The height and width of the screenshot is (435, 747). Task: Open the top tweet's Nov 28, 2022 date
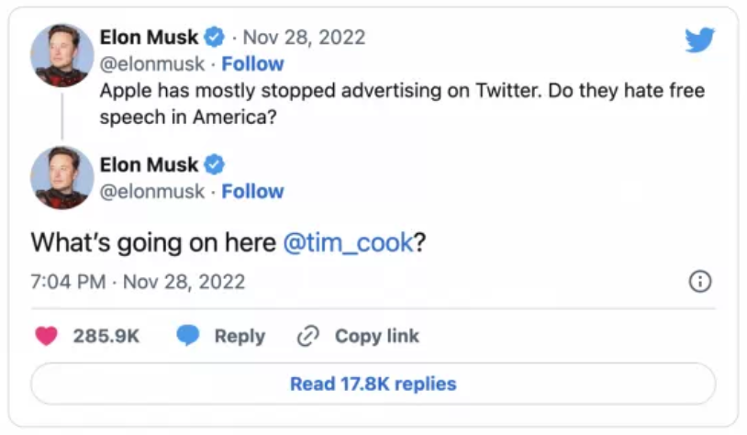304,38
